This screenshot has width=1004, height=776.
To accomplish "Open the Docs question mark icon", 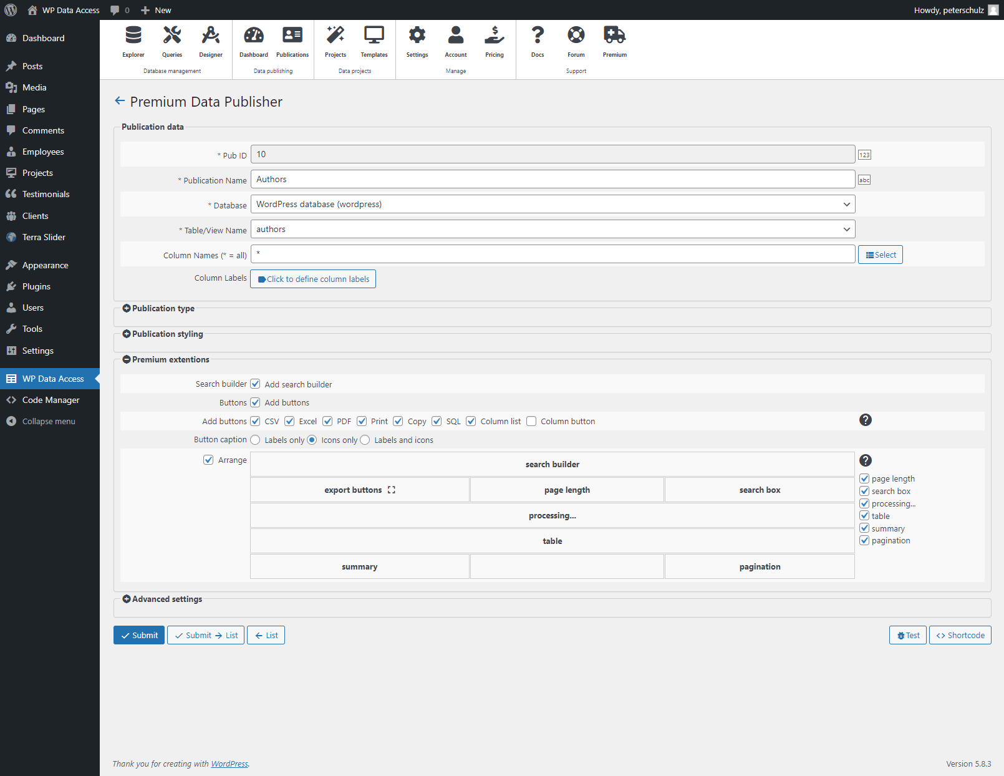I will pos(538,42).
